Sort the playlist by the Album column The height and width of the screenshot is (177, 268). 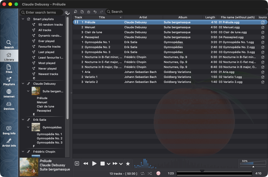tap(183, 17)
